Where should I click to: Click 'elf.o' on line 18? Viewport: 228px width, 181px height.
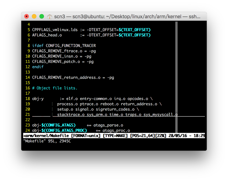point(72,99)
